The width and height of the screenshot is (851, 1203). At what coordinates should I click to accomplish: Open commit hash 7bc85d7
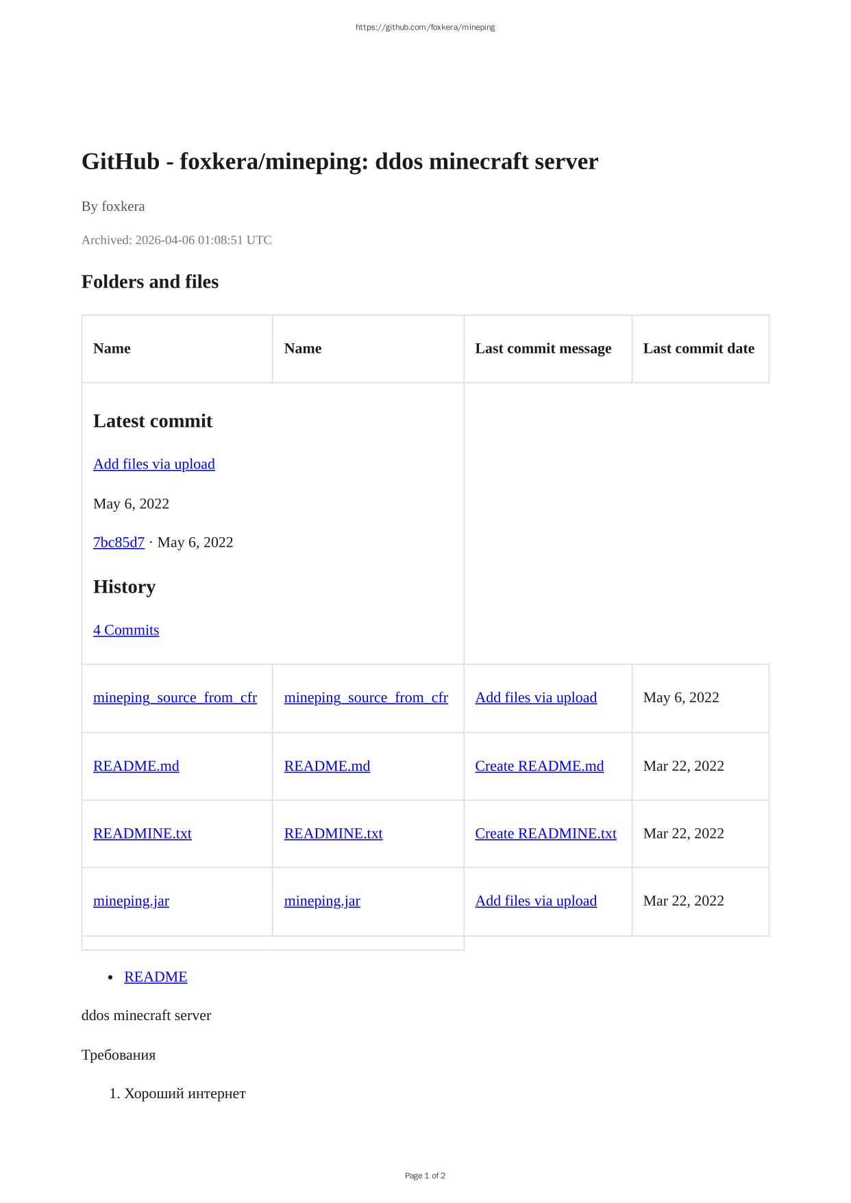click(119, 542)
